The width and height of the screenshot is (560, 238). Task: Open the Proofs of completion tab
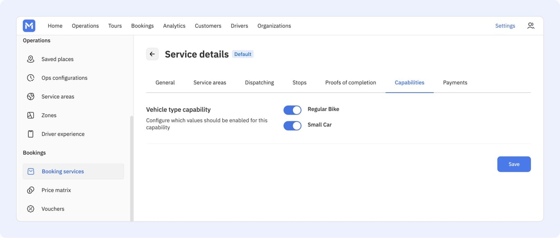pos(351,82)
